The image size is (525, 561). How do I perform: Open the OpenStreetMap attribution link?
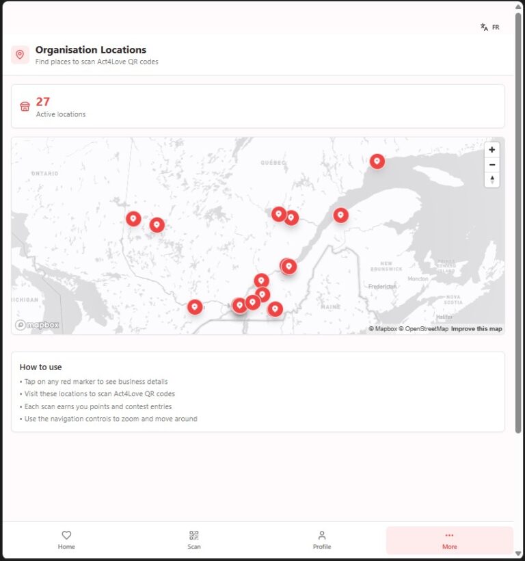pos(424,329)
